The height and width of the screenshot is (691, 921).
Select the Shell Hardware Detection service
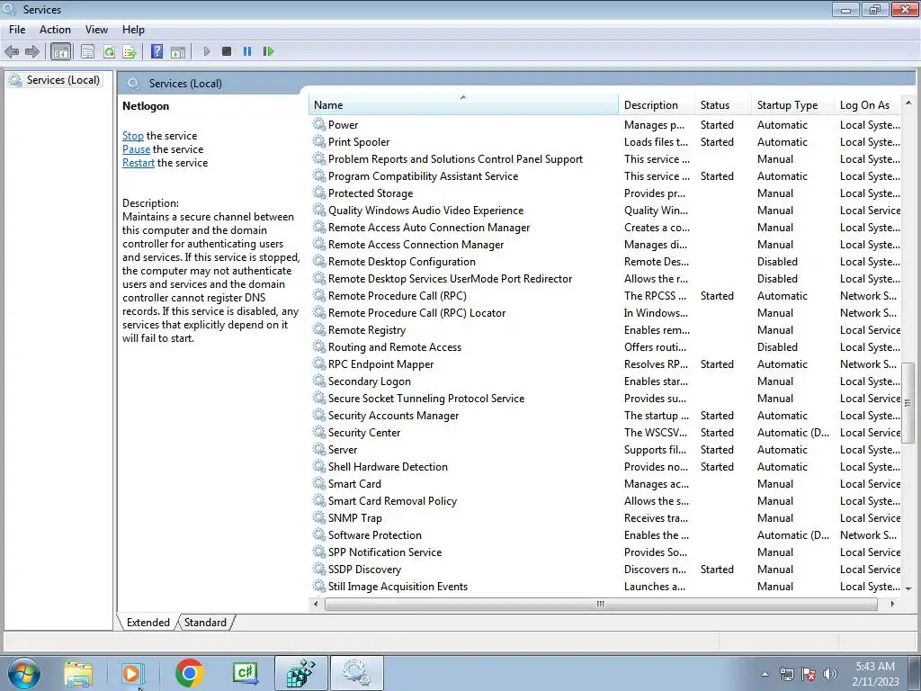pyautogui.click(x=605, y=467)
